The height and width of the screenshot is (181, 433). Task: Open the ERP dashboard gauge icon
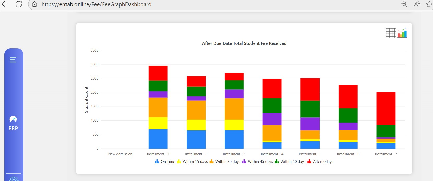click(x=13, y=119)
